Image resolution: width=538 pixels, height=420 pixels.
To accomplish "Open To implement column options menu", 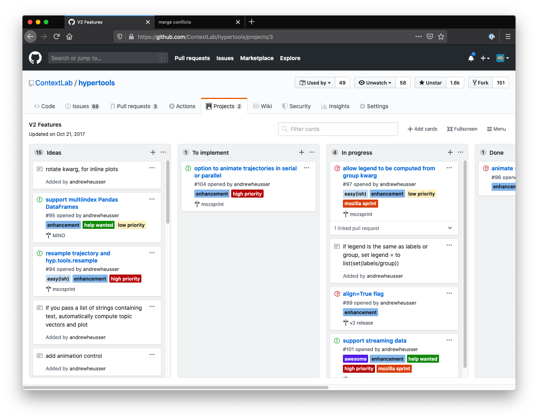I will point(312,152).
